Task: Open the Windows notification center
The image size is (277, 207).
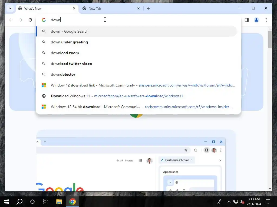Action: click(x=268, y=202)
